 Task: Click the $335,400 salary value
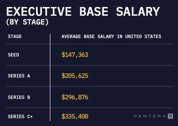75,116
